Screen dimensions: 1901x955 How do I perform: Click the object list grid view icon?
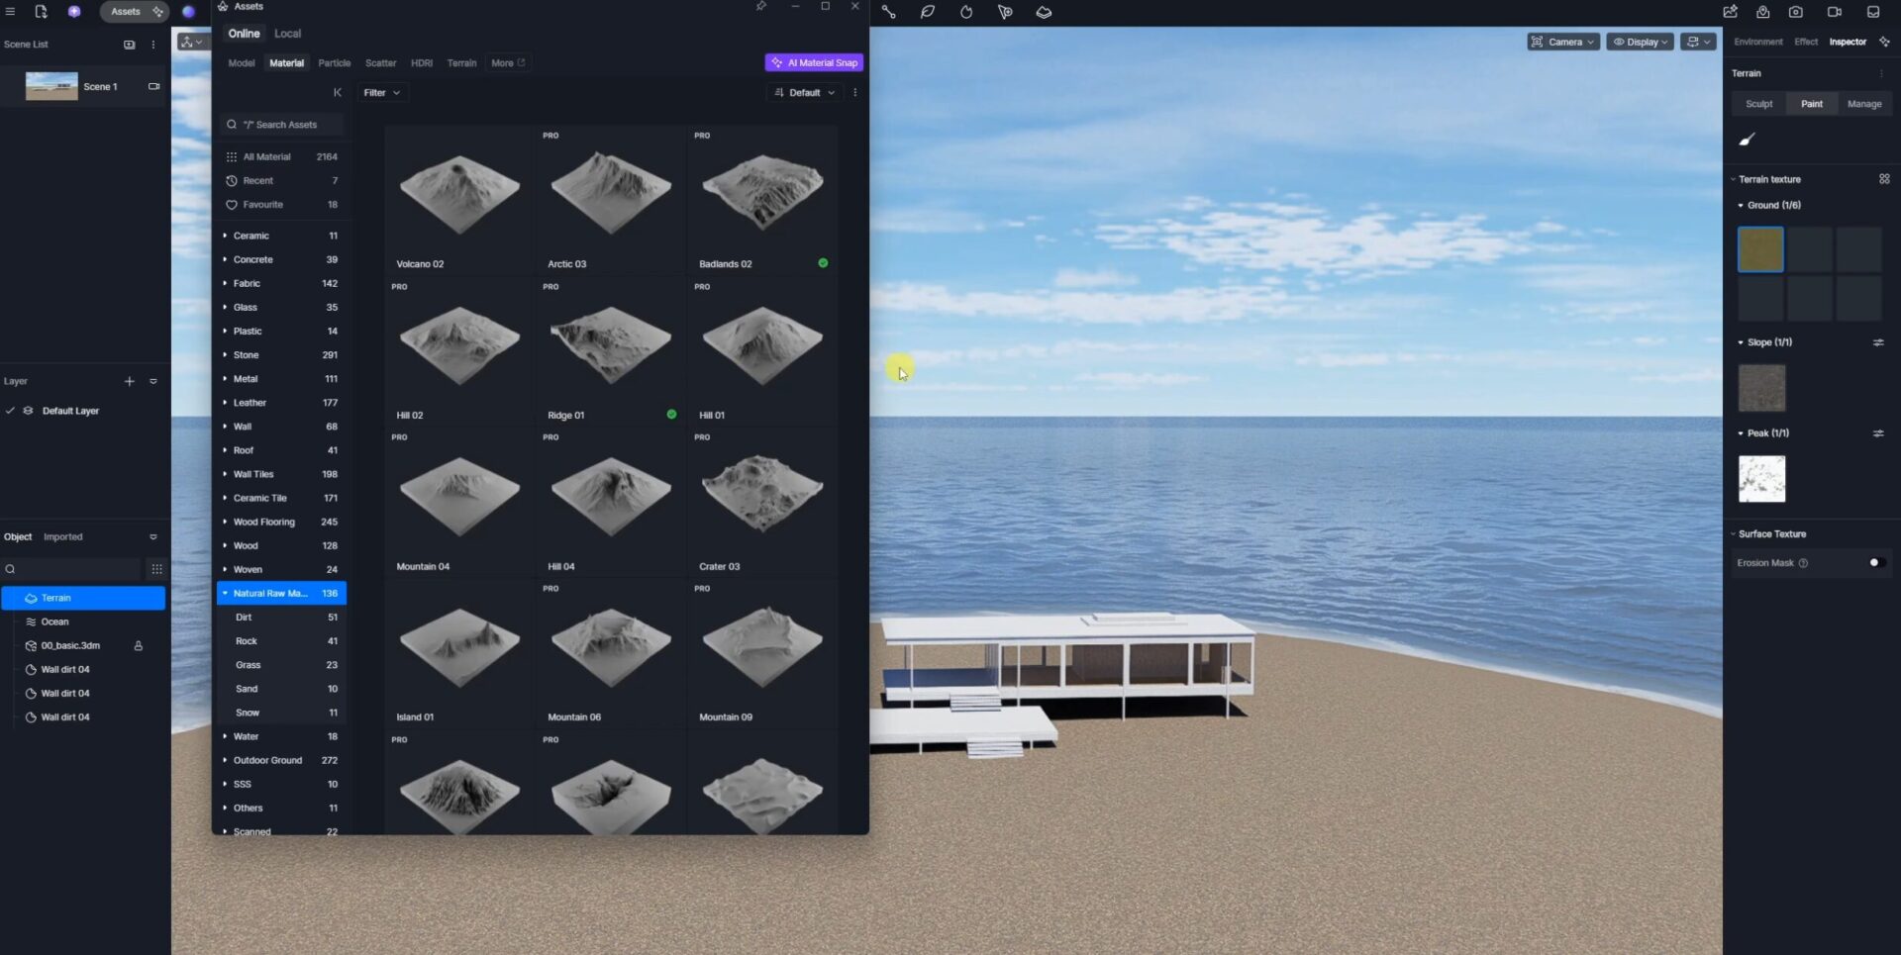click(156, 569)
